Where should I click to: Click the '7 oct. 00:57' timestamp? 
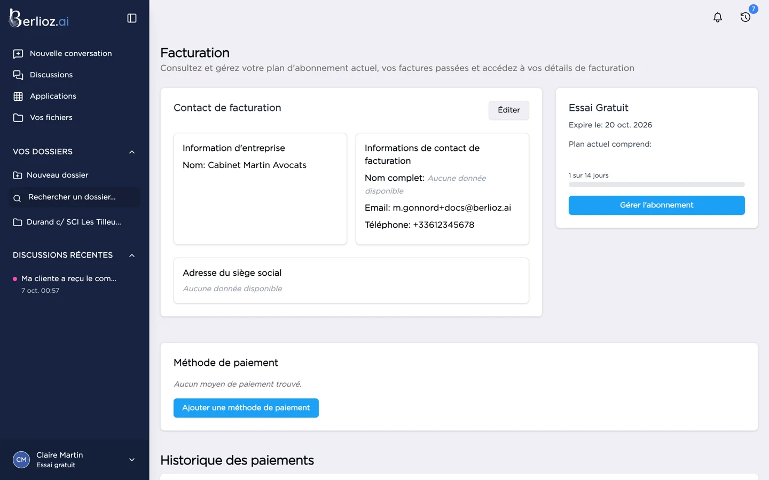click(41, 291)
